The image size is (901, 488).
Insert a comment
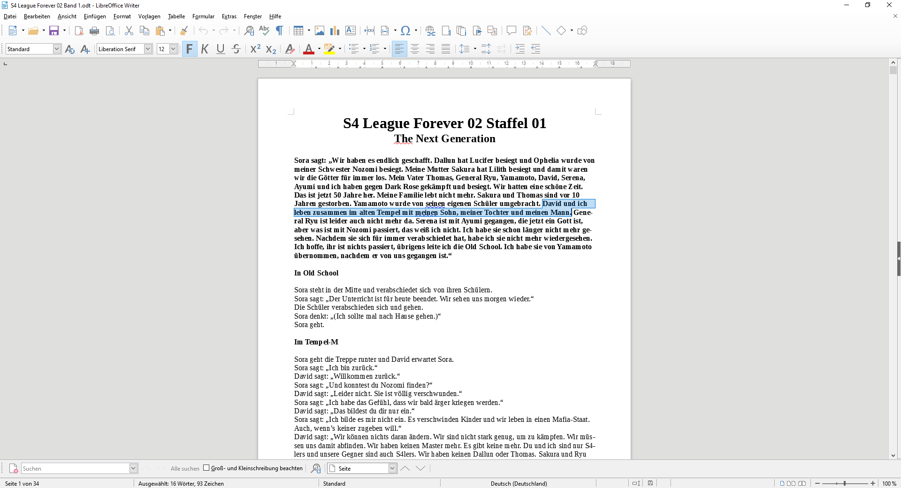(x=512, y=31)
